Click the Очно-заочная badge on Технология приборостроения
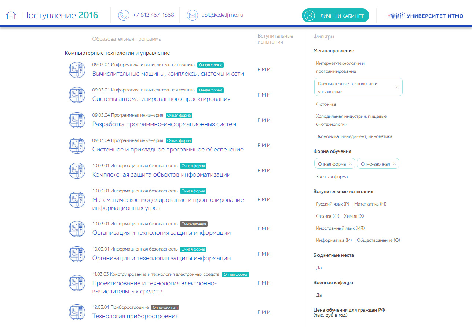The image size is (472, 327). coord(165,308)
